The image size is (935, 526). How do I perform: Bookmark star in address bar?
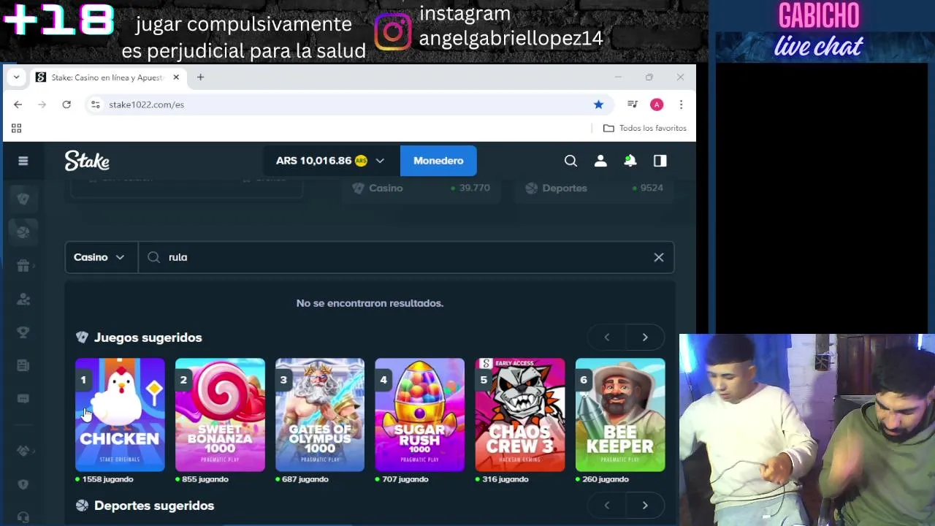[x=598, y=104]
